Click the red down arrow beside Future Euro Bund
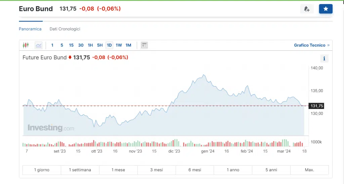The width and height of the screenshot is (344, 184). pos(70,57)
